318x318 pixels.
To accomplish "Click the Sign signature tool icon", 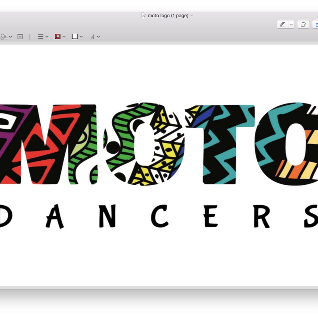I will [x=4, y=37].
